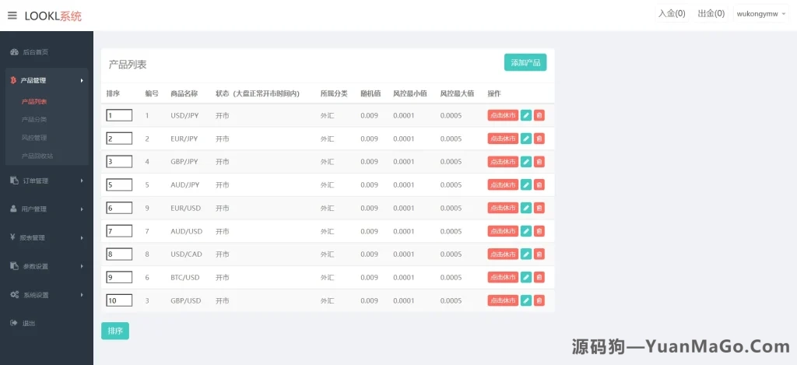797x365 pixels.
Task: Click 点击休市 for GBP/USD
Action: pyautogui.click(x=503, y=300)
